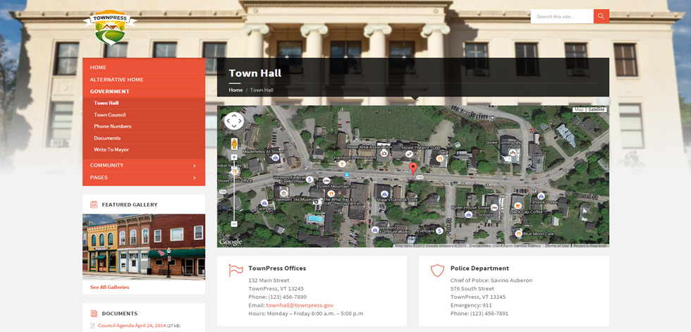Click the Documents widget header icon
This screenshot has width=691, height=332.
(x=93, y=314)
